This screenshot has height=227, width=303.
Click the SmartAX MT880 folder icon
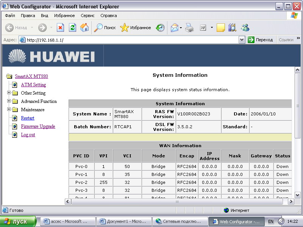[9, 76]
